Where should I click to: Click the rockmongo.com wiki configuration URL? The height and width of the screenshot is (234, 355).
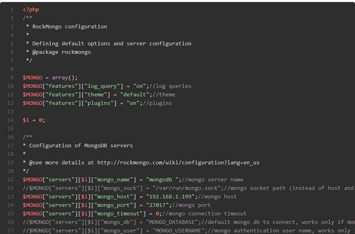(x=178, y=162)
